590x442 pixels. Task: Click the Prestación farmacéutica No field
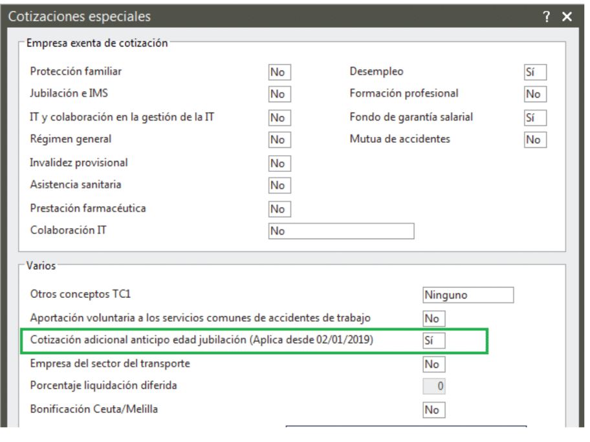coord(279,209)
